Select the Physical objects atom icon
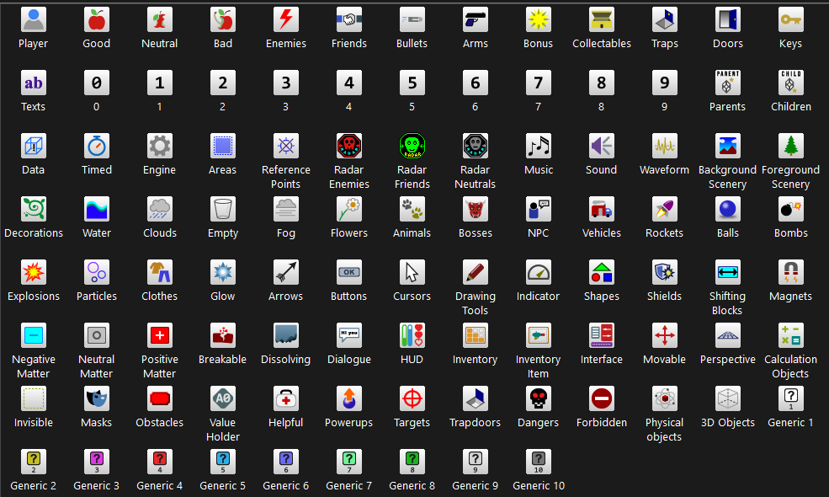Viewport: 829px width, 497px height. pyautogui.click(x=665, y=399)
